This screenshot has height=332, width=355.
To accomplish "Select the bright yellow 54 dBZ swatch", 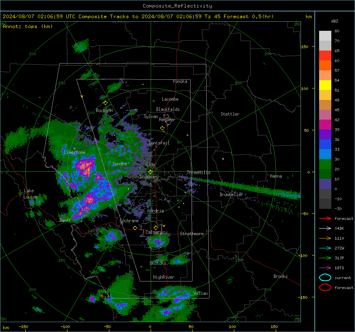I will (325, 85).
